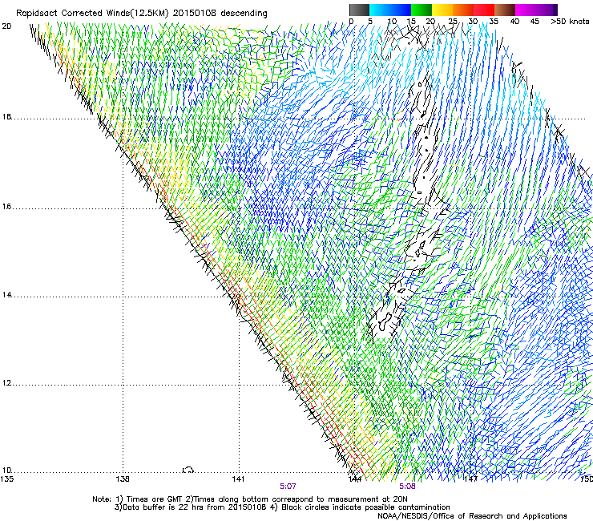Pick the magenta 40-45 knots legend swatch

tap(526, 10)
